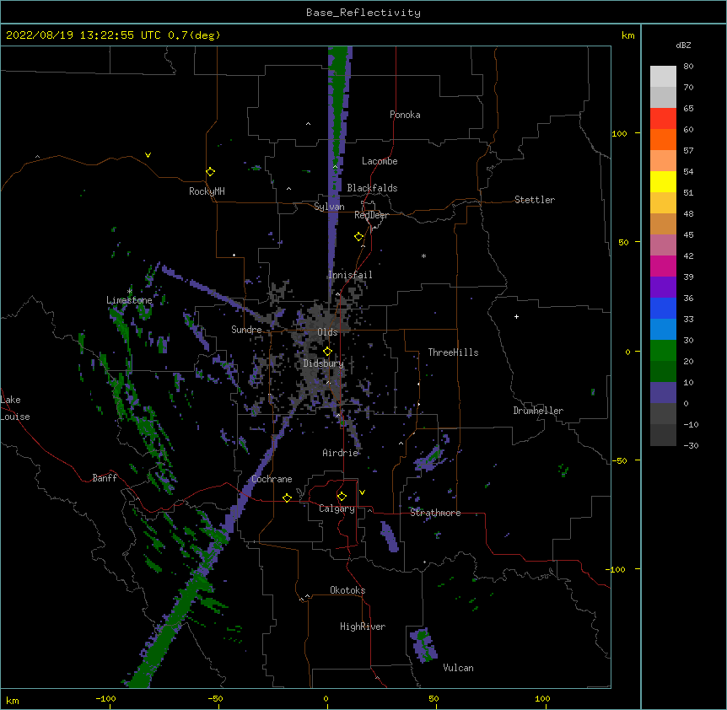Select the purple 36-39 dBZ legend swatch
This screenshot has height=710, width=727.
click(x=663, y=287)
